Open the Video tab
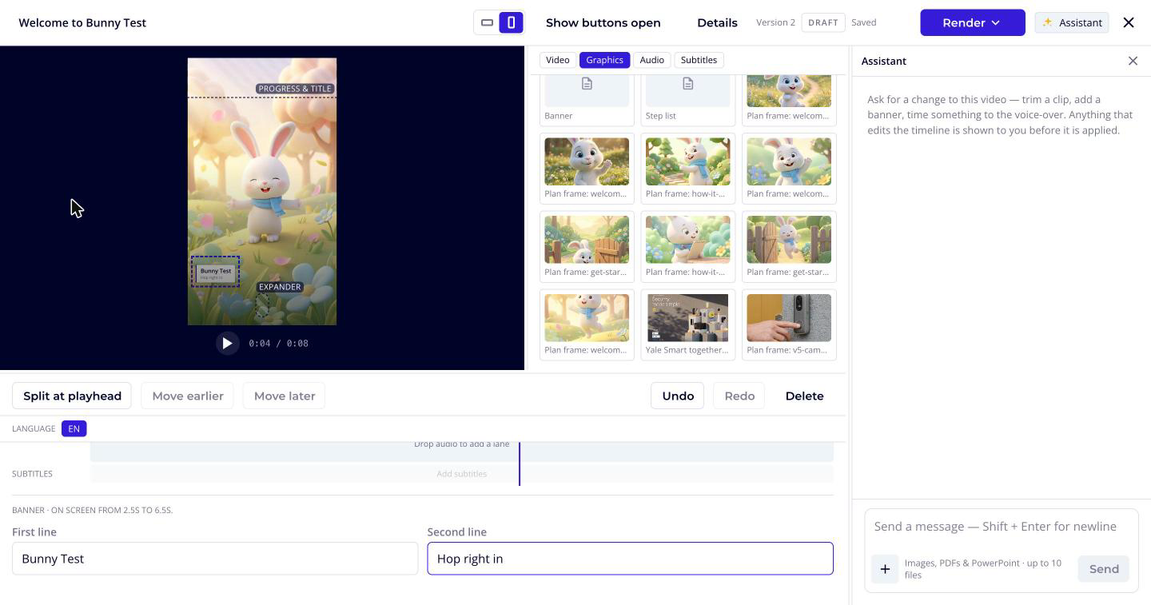This screenshot has height=605, width=1151. [x=557, y=60]
